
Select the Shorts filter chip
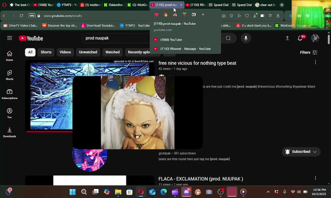tap(46, 52)
